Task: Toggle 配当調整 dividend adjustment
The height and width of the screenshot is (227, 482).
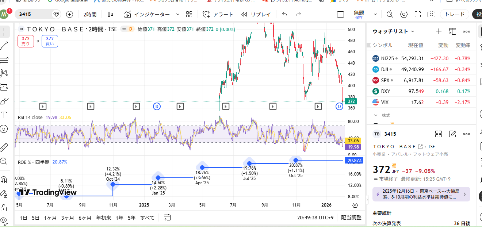Action: (351, 218)
